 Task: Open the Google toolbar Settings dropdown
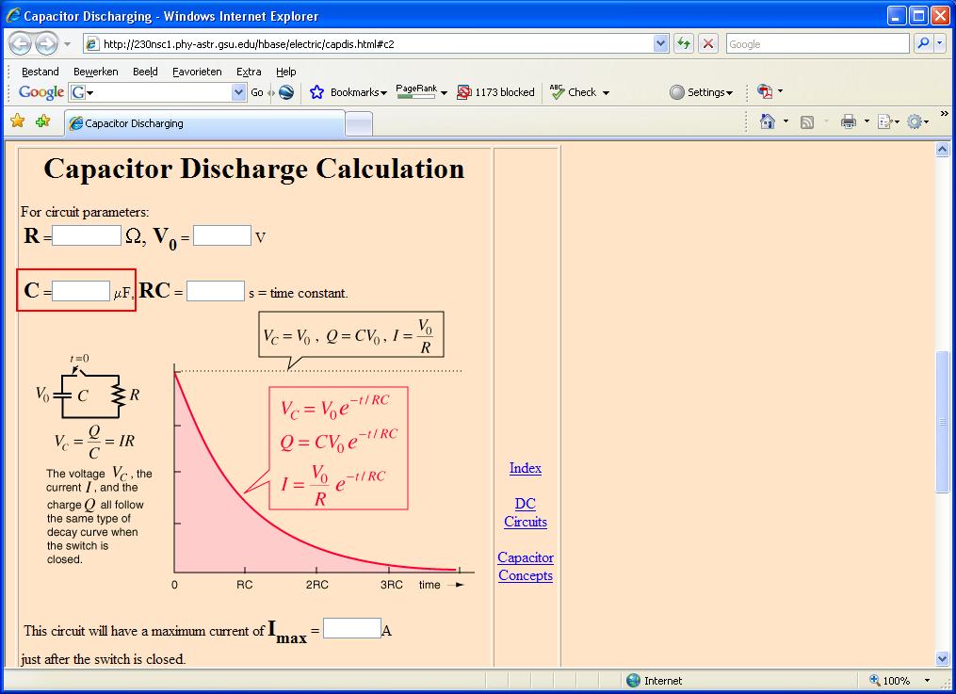(702, 92)
